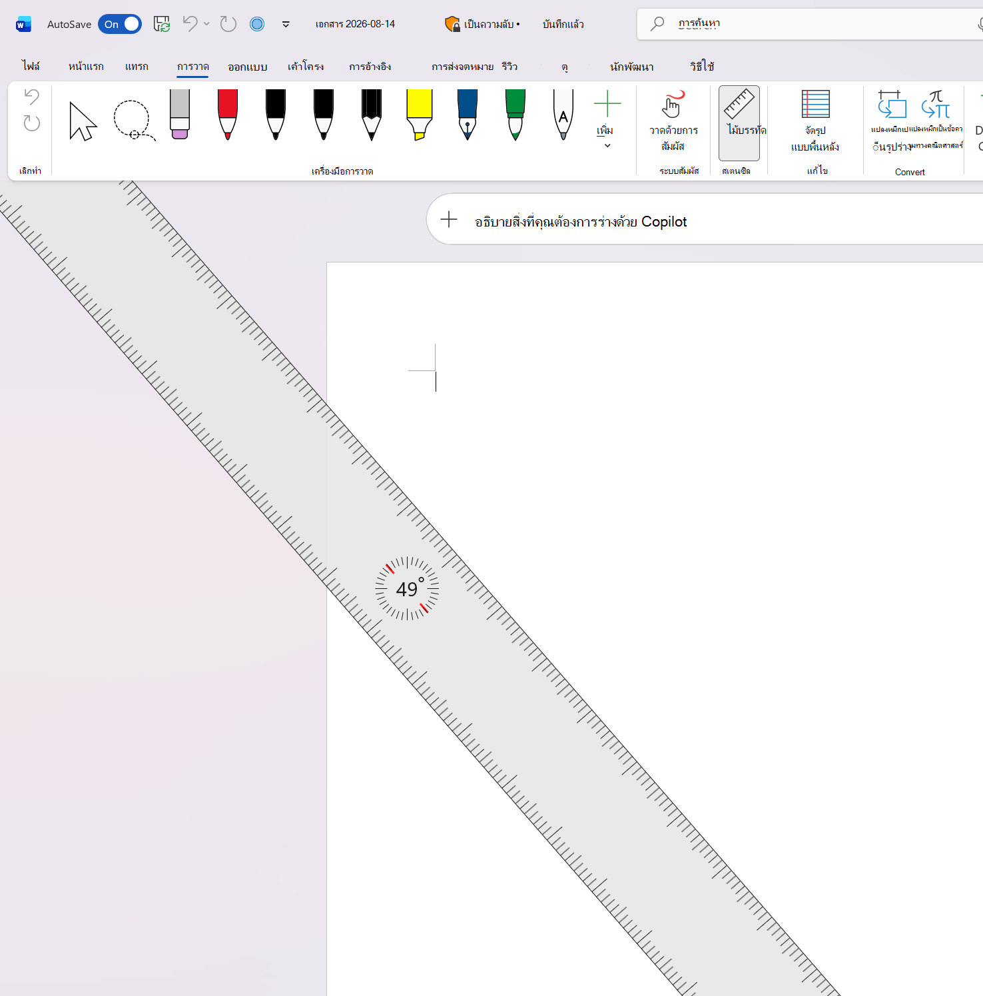
Task: Go to the แทรก tab
Action: [x=137, y=66]
